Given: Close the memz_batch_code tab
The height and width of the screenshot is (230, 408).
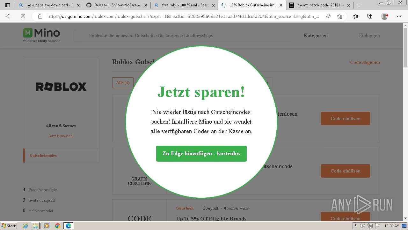Looking at the screenshot, I should (348, 5).
